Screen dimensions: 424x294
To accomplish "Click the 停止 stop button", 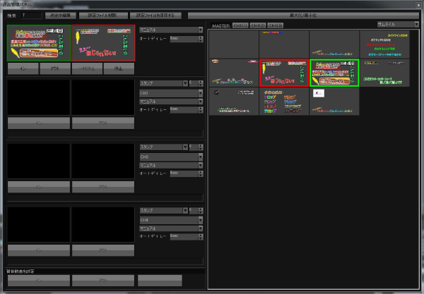I will coord(119,68).
